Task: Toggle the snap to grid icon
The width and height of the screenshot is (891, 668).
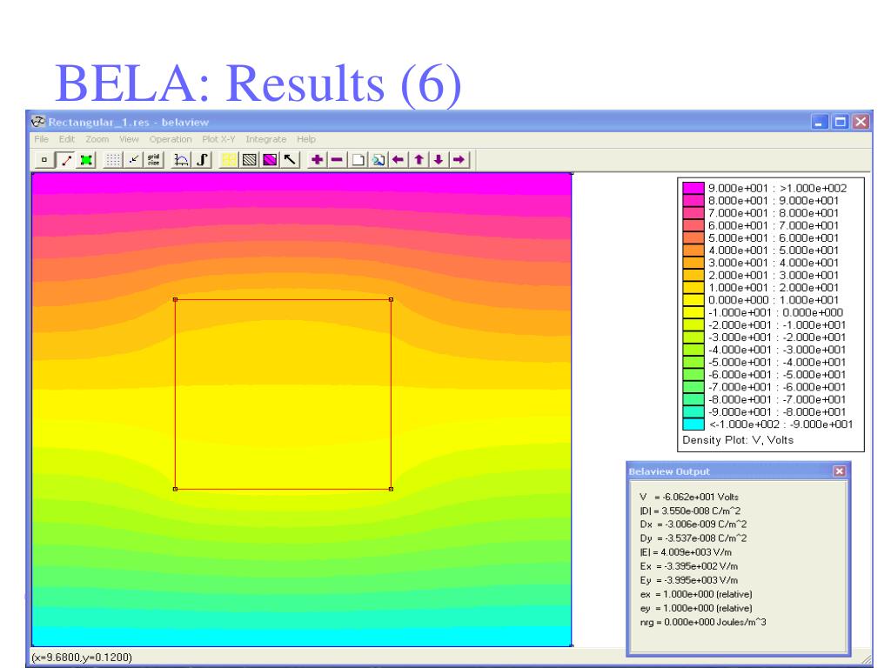Action: (133, 160)
